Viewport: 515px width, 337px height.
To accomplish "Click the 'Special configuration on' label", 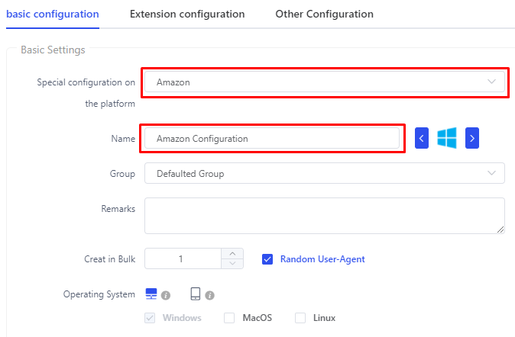I will point(86,82).
